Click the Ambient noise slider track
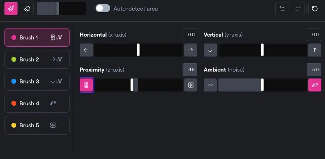The image size is (325, 159). click(x=262, y=85)
